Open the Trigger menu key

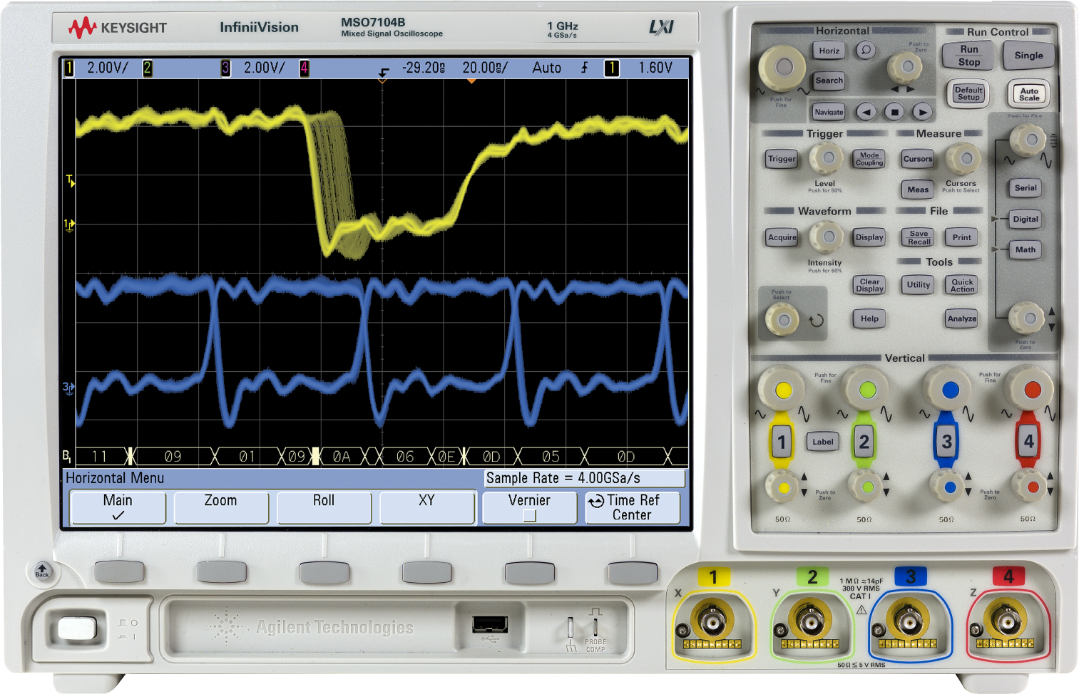pos(782,159)
